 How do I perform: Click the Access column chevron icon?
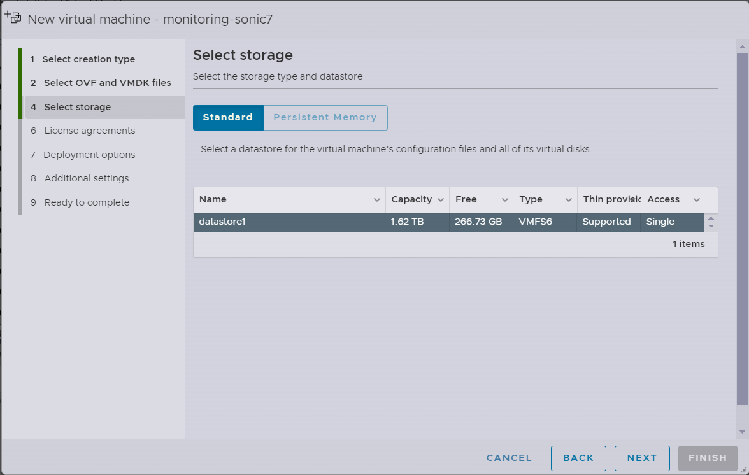pyautogui.click(x=696, y=200)
